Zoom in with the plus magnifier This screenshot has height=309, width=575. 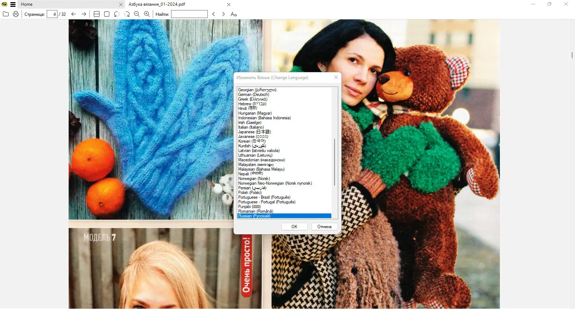pyautogui.click(x=147, y=14)
